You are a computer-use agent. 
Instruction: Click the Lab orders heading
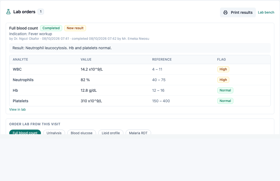click(x=24, y=12)
